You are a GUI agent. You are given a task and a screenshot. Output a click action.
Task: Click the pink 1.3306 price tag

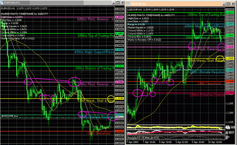[119, 82]
